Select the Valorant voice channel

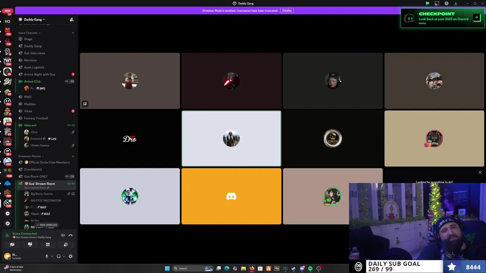tap(46, 125)
